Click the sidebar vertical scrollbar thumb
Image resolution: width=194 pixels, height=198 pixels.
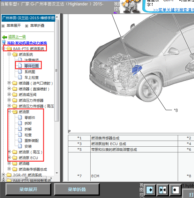[x=56, y=70]
